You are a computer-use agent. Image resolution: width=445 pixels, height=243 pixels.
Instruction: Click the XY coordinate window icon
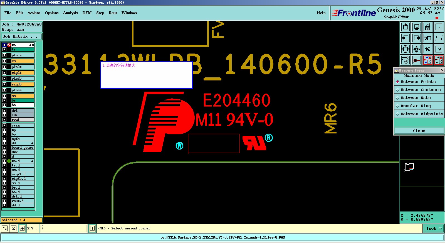(x=439, y=27)
